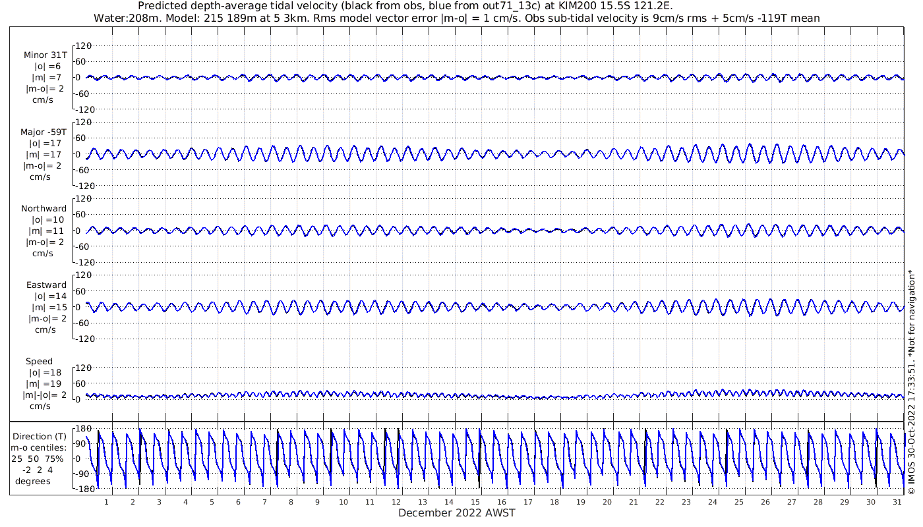Screen dimensions: 923x527
Task: Click the 'Northward' panel label
Action: (44, 208)
